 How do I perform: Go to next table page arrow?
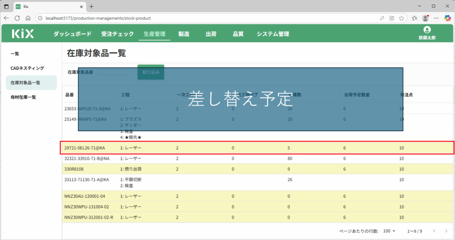446,231
